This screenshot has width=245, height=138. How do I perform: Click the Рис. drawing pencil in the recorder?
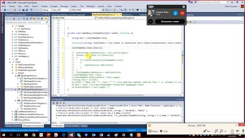pyautogui.click(x=207, y=131)
